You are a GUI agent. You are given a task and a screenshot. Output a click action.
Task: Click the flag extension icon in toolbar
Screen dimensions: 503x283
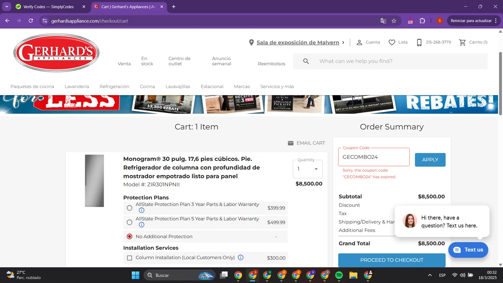(410, 21)
